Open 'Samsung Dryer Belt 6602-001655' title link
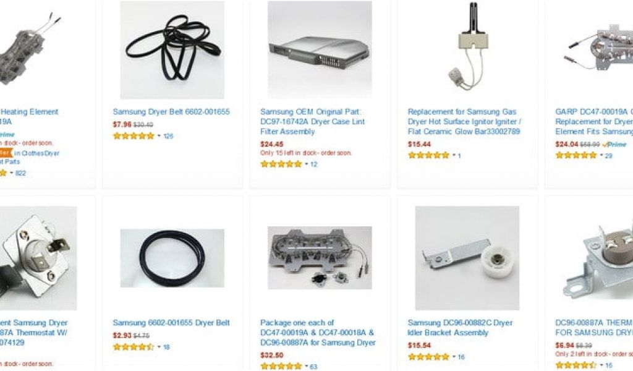 [171, 112]
